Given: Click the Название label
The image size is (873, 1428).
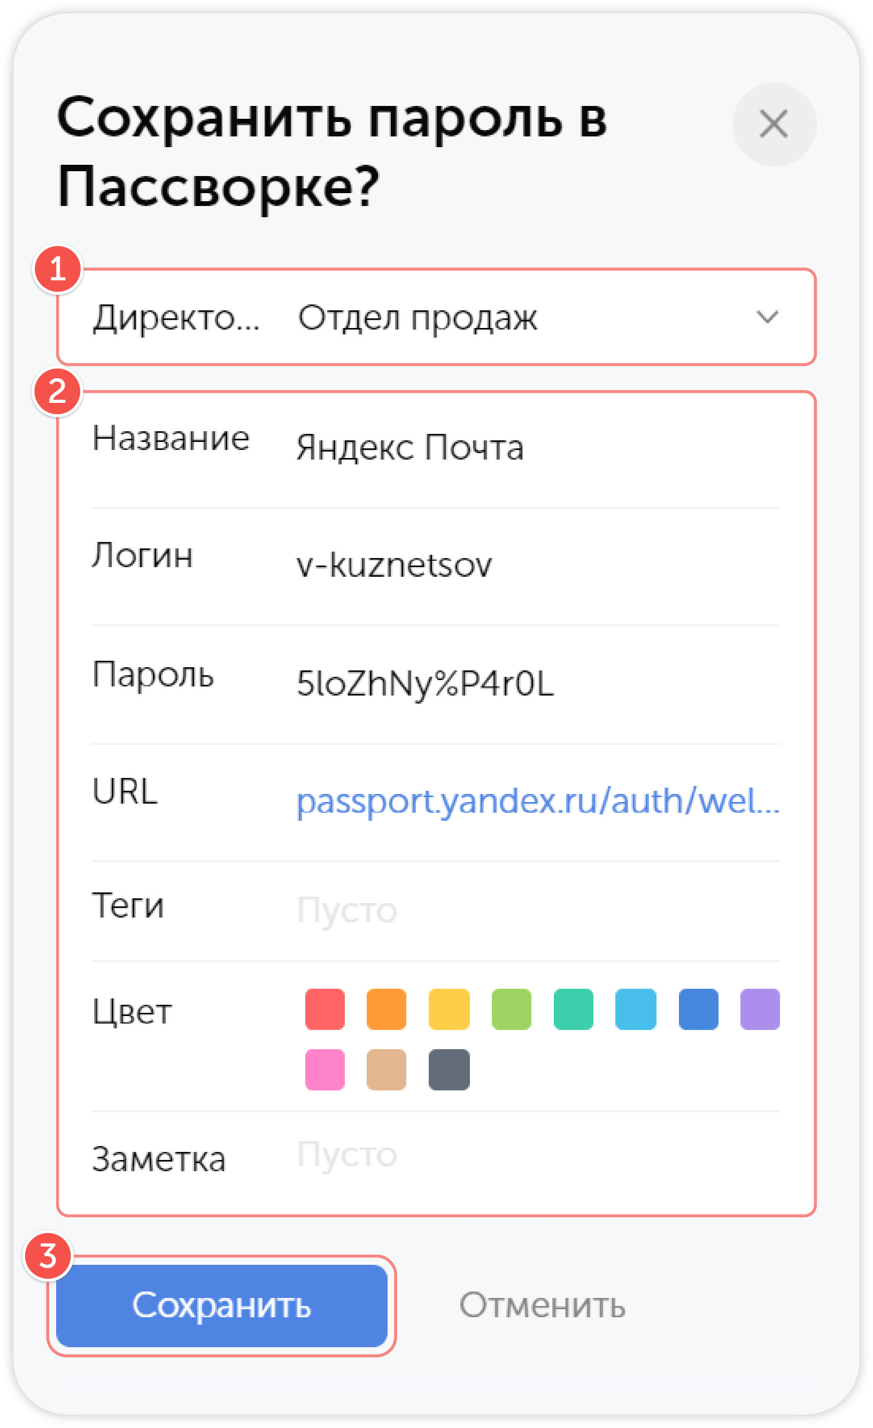Looking at the screenshot, I should [x=171, y=438].
